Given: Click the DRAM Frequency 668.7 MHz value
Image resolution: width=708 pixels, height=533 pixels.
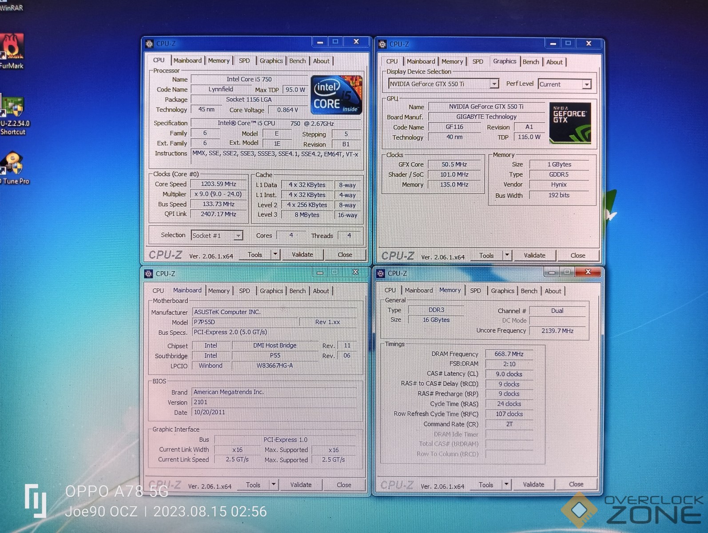Looking at the screenshot, I should click(x=509, y=354).
